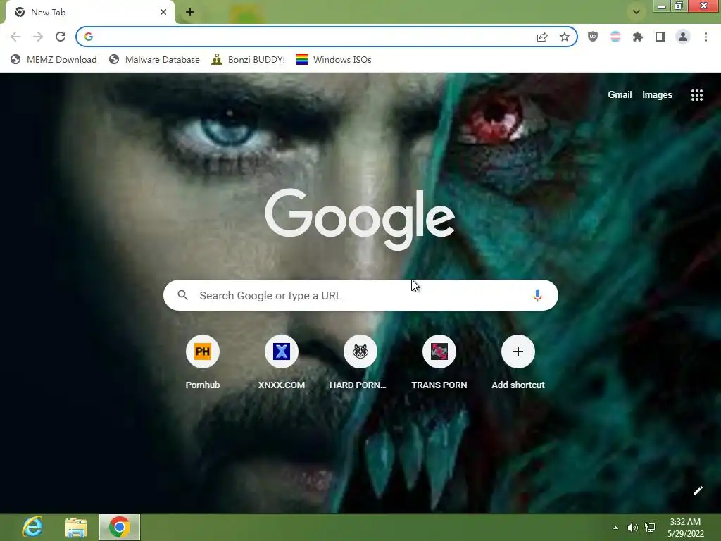Viewport: 721px width, 541px height.
Task: Open the striped flag extension icon
Action: pos(615,37)
